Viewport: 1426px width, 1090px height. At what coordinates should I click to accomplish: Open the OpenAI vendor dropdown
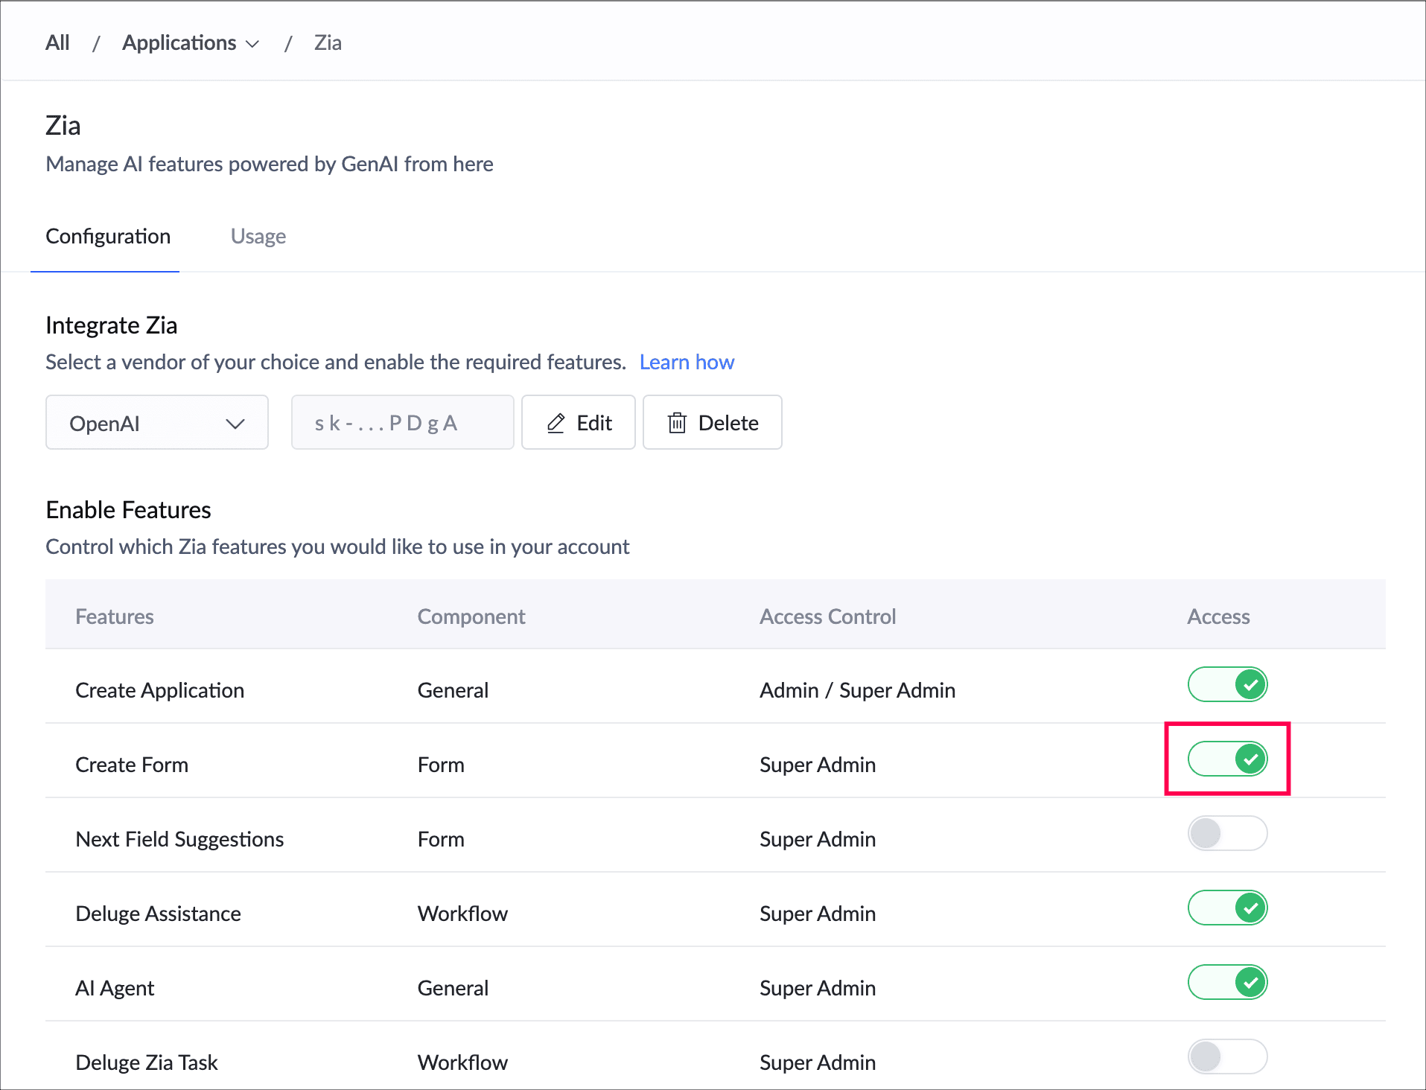156,423
